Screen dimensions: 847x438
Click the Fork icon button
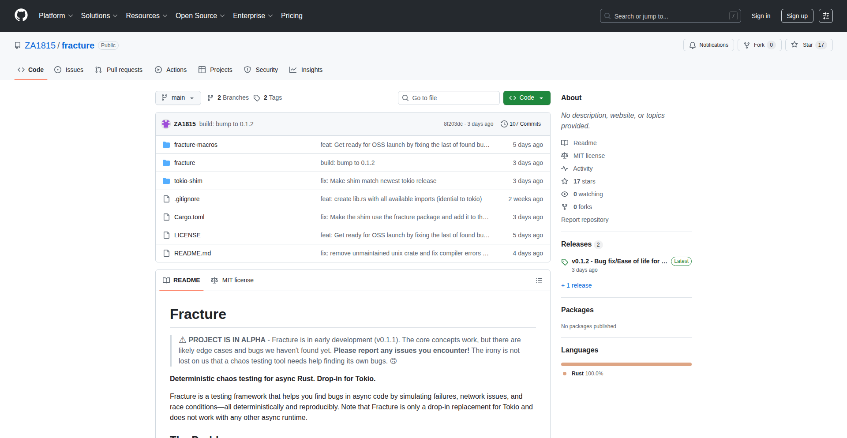coord(759,45)
